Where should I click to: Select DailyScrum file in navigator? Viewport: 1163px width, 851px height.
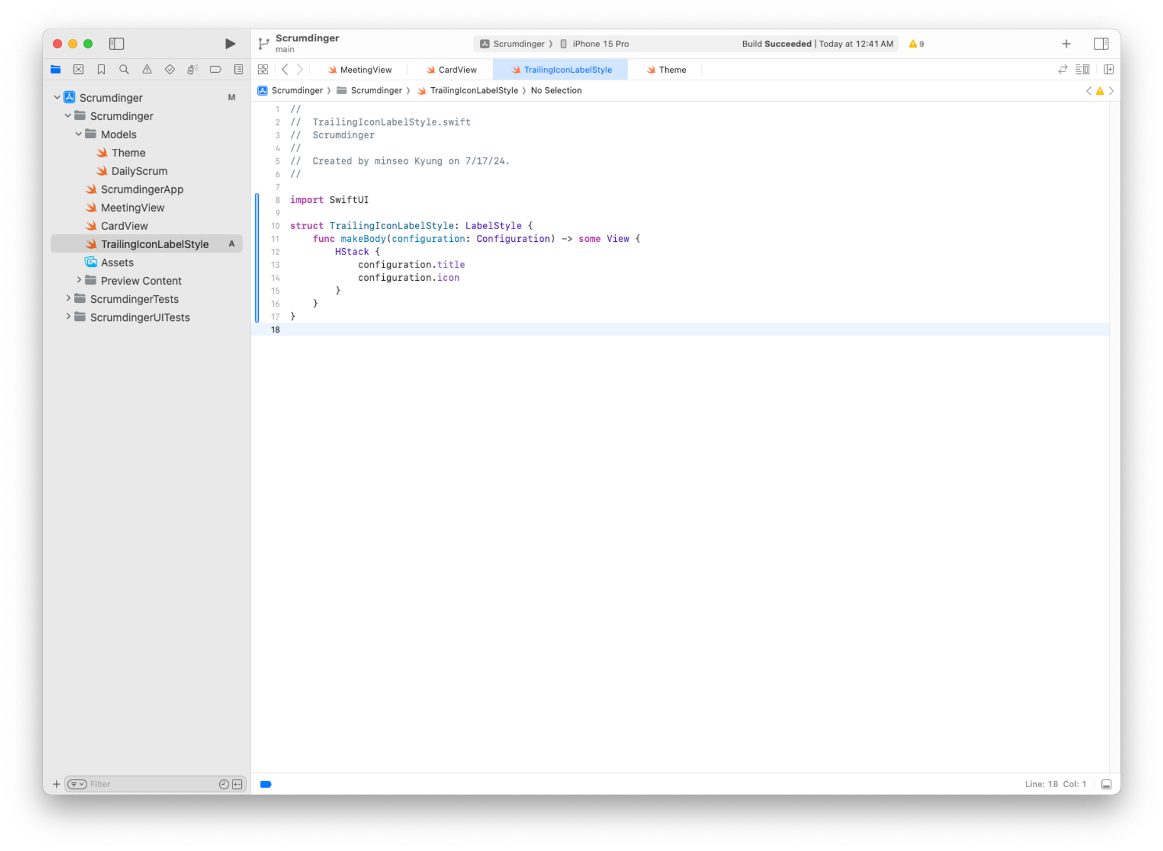pyautogui.click(x=139, y=171)
